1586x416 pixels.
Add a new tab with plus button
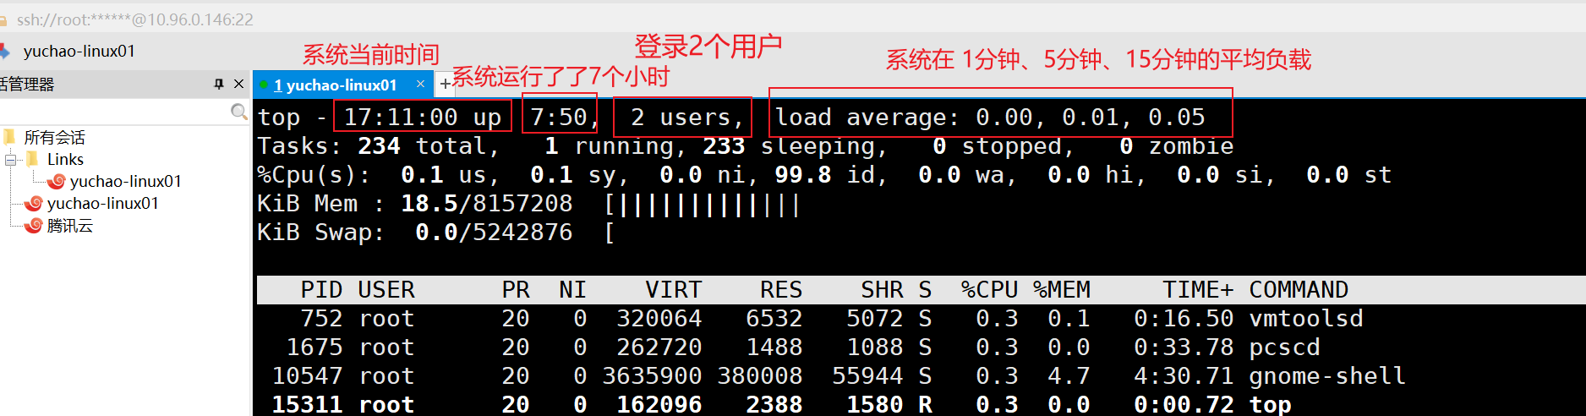(445, 85)
